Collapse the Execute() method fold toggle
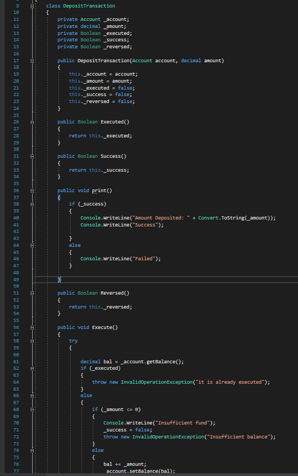This screenshot has height=476, width=298. [x=32, y=327]
